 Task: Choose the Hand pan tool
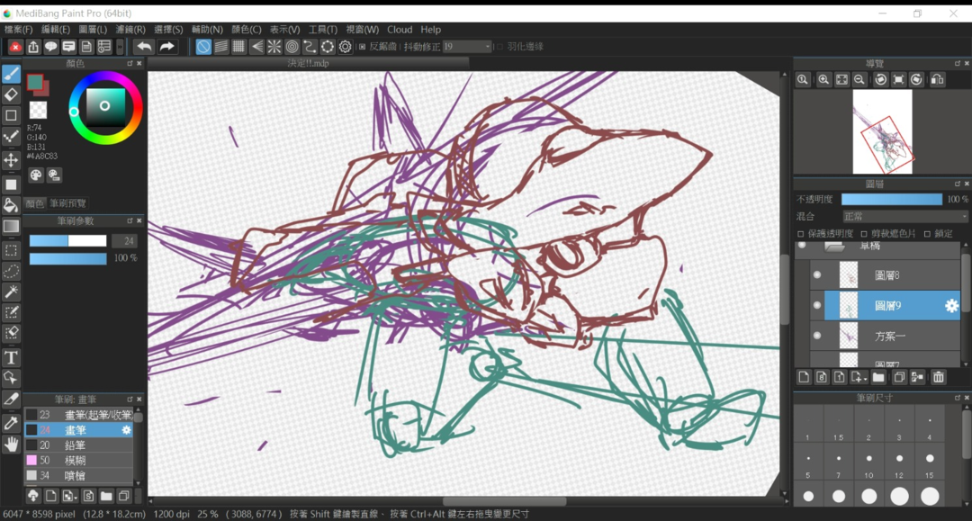[x=12, y=444]
